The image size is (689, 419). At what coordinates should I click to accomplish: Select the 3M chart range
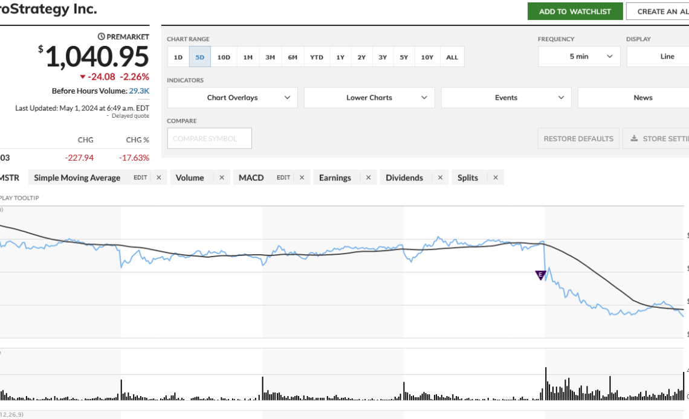pos(270,57)
